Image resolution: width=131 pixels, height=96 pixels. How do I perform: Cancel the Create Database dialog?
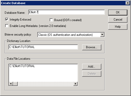(x=118, y=20)
